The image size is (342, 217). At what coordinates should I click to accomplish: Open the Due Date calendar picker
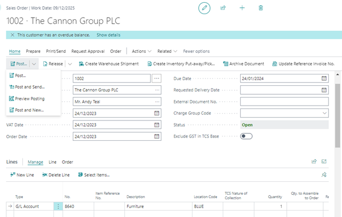(x=324, y=78)
